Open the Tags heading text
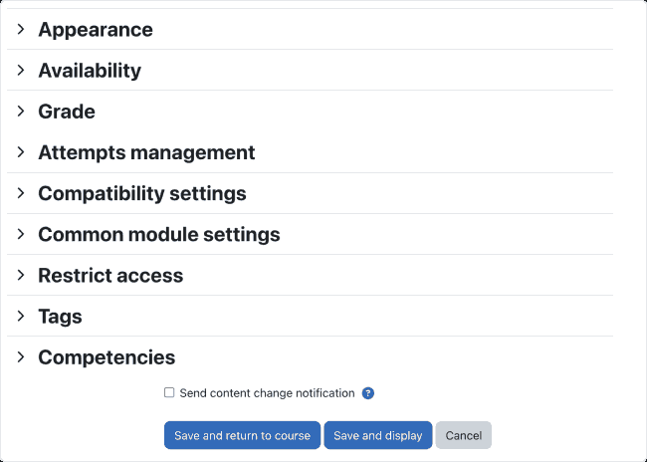The height and width of the screenshot is (462, 647). tap(60, 317)
